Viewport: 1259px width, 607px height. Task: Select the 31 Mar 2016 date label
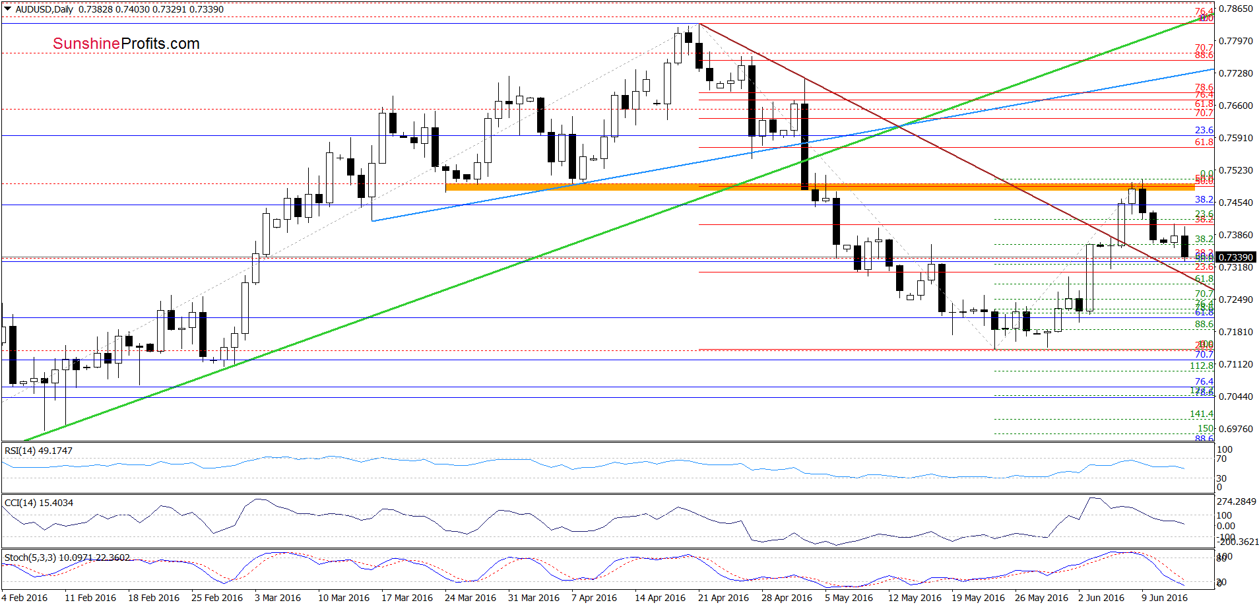click(x=534, y=598)
